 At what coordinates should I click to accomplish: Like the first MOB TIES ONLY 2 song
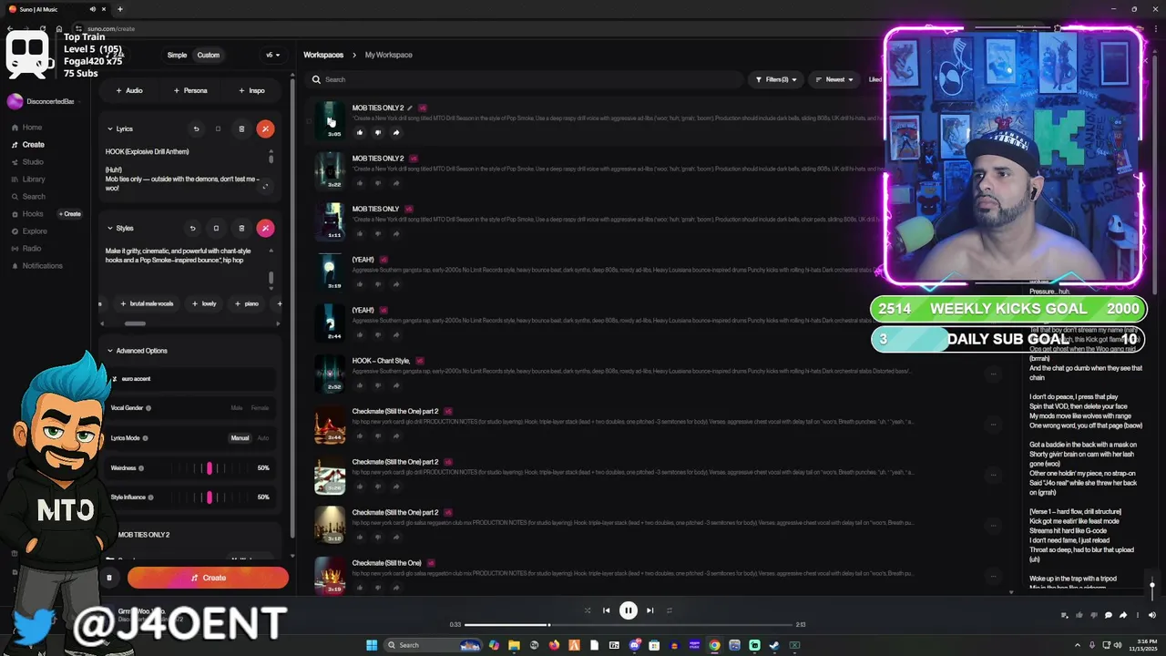coord(359,132)
